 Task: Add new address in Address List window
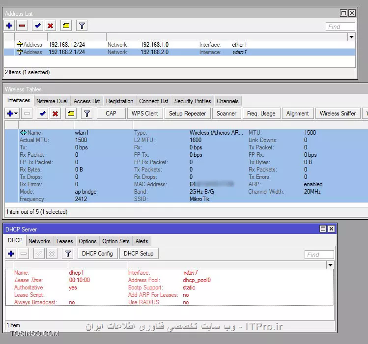(x=9, y=26)
